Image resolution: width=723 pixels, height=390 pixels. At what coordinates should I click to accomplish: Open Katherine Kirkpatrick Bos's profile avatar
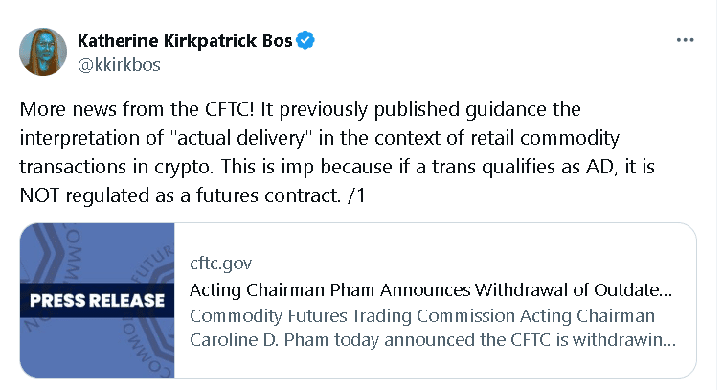click(43, 52)
